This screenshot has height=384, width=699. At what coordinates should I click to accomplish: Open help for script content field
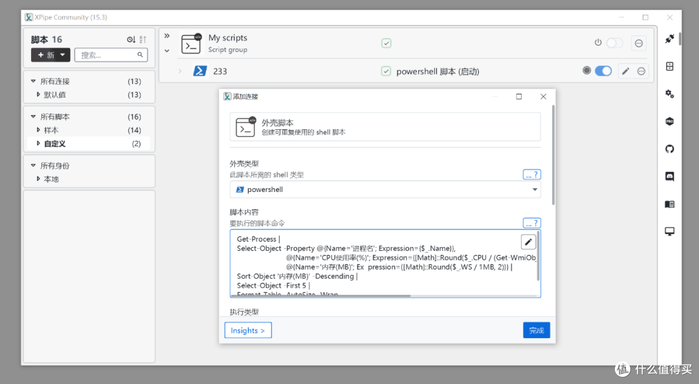pos(531,223)
